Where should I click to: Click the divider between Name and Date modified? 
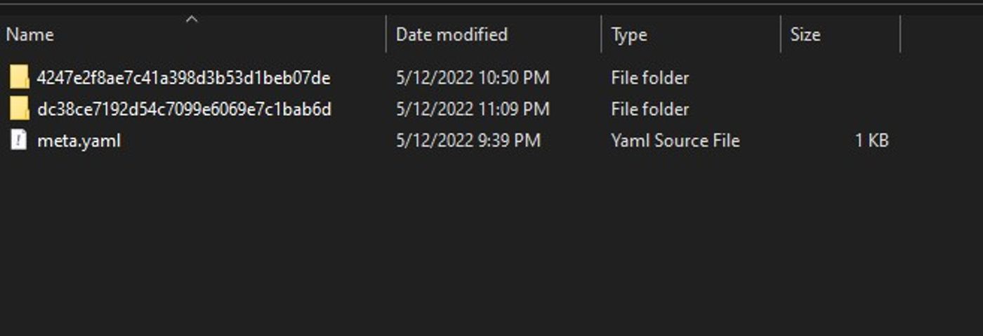[386, 34]
